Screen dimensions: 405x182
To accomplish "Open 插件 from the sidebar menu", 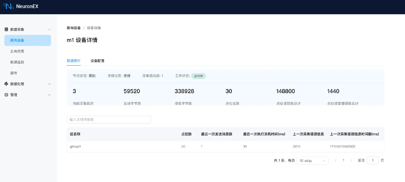I will point(14,73).
